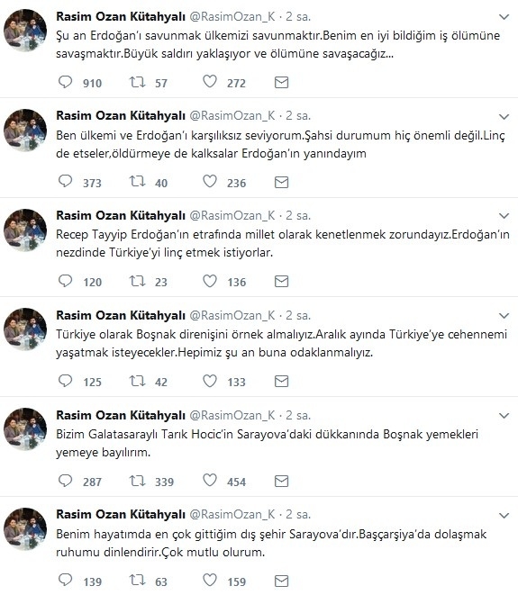
Task: Open the 2 sa. timestamp on last tweet
Action: click(298, 515)
